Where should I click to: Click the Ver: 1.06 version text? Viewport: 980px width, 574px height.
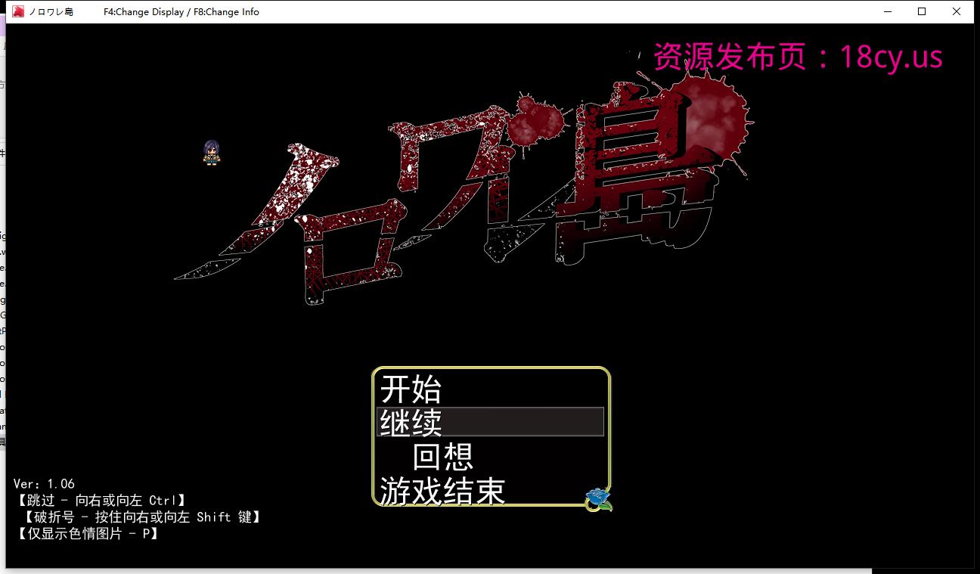click(x=44, y=484)
